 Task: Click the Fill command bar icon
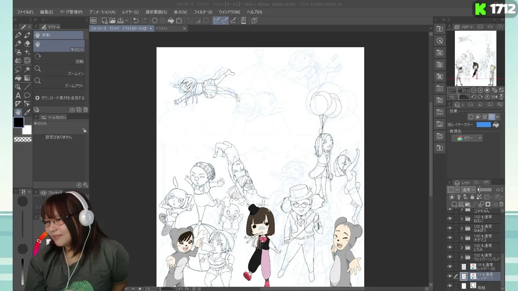[171, 20]
